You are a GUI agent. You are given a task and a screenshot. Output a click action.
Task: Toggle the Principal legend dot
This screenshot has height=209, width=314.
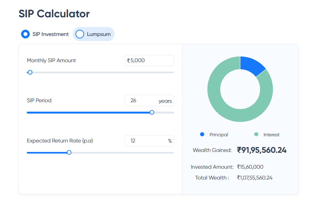click(202, 134)
